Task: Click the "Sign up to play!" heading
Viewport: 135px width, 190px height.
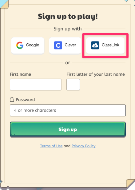Action: coord(68,17)
